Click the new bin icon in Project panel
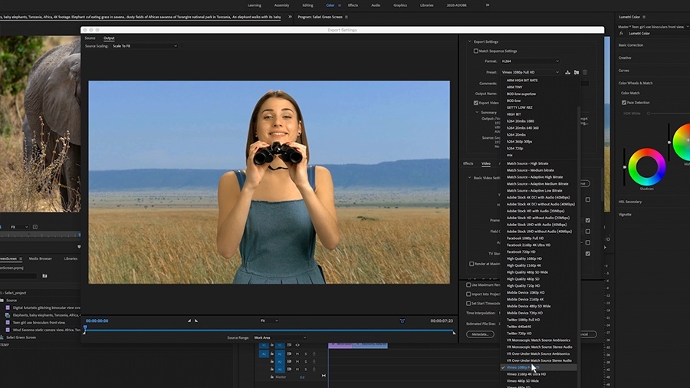 [x=44, y=276]
